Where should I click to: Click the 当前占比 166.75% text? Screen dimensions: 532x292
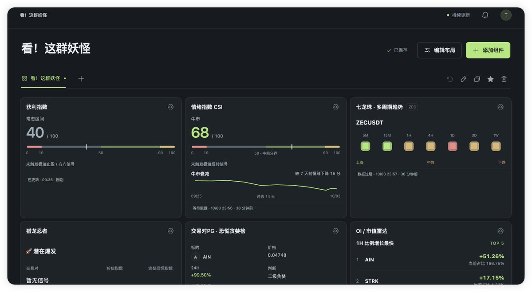pyautogui.click(x=486, y=264)
